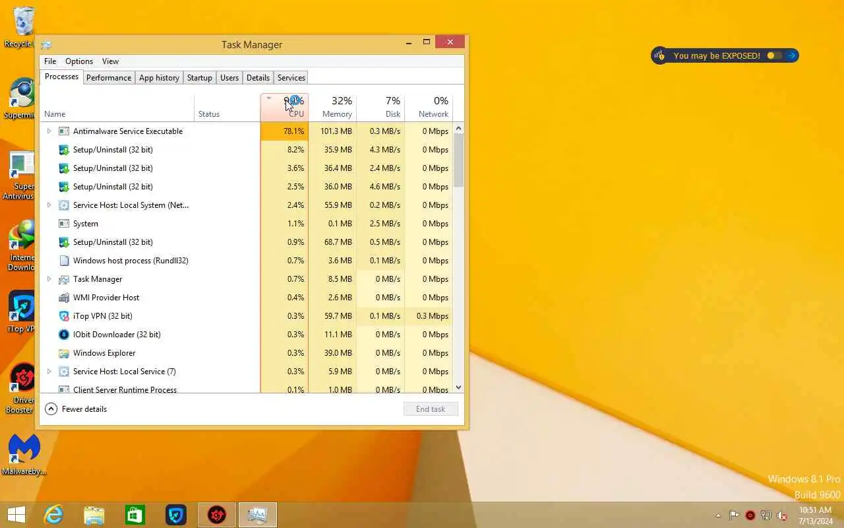This screenshot has width=844, height=528.
Task: Click the Windows host process (Rundll32) icon
Action: click(x=64, y=261)
